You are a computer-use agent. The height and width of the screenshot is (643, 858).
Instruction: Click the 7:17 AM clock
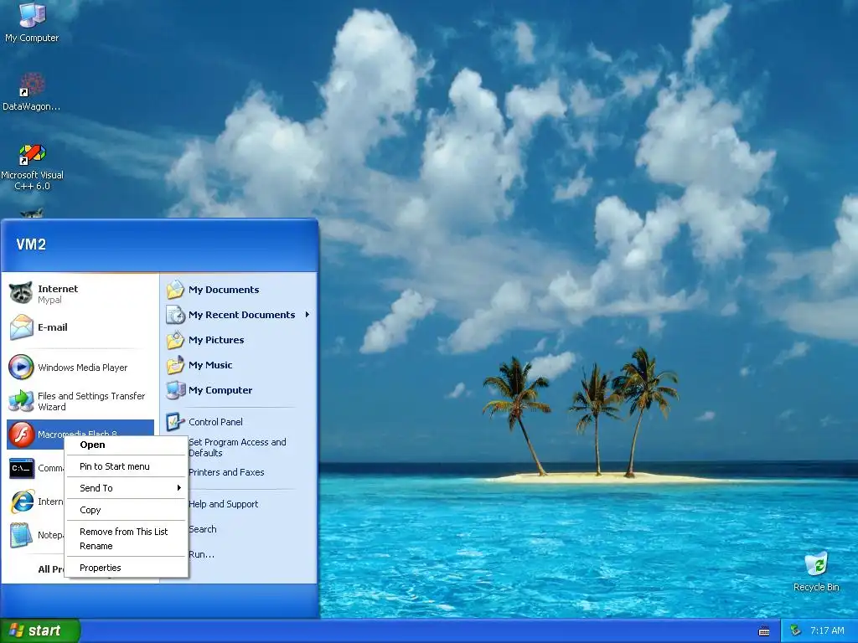click(x=827, y=630)
